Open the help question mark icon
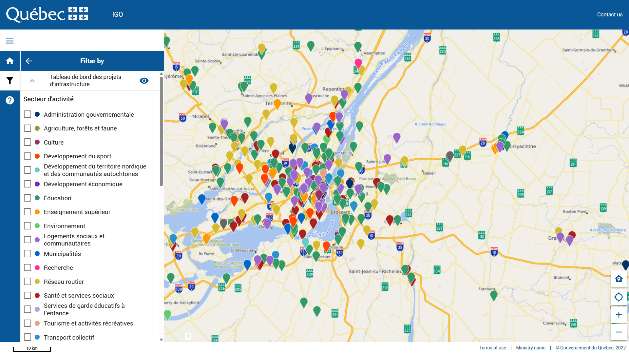 click(x=10, y=100)
